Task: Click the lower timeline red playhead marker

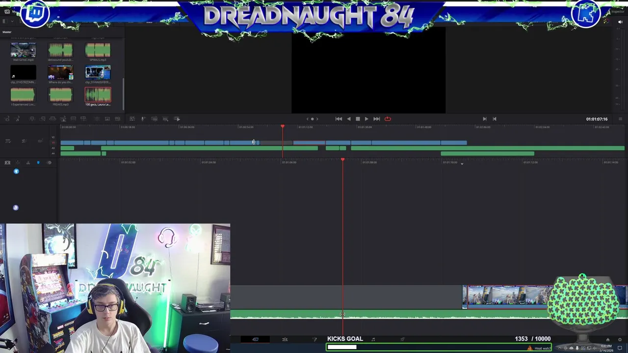Action: pos(342,160)
